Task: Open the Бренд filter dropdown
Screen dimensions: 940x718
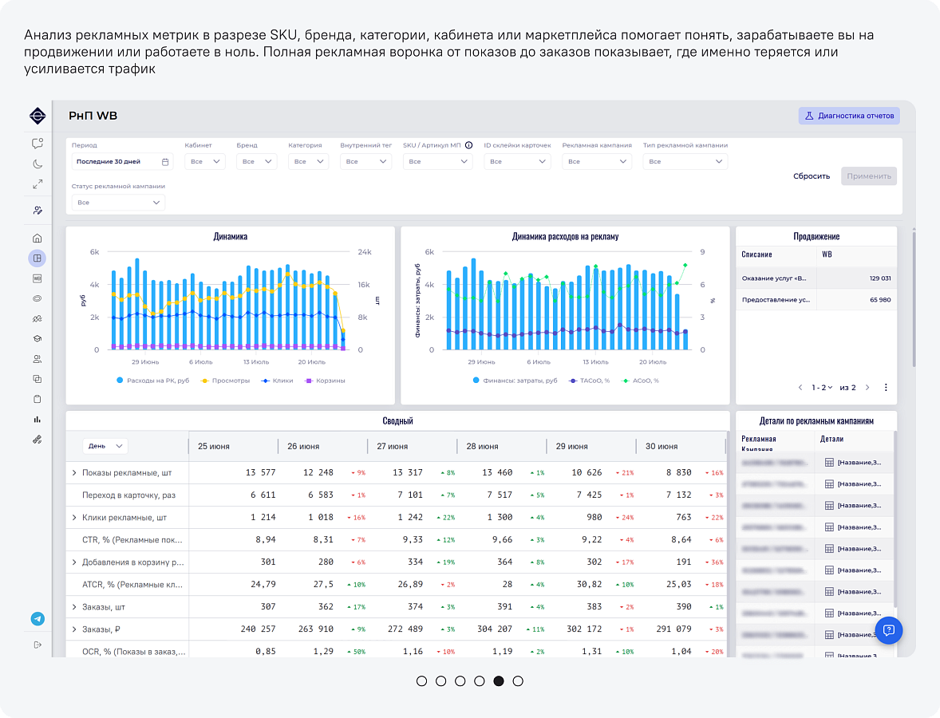Action: click(x=257, y=162)
